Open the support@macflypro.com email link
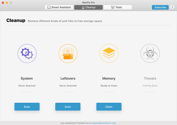This screenshot has width=177, height=125. [104, 123]
